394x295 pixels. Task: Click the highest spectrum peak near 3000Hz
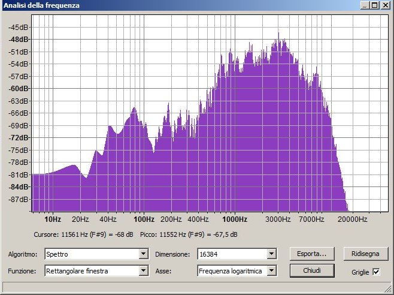[x=279, y=35]
